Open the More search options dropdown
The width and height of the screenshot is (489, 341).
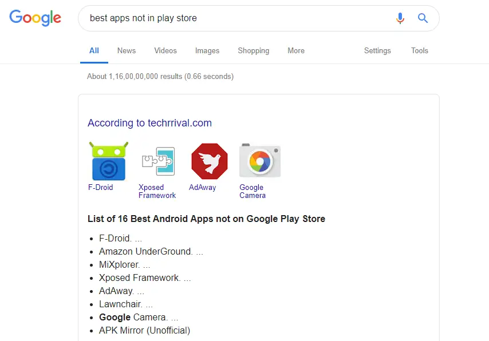(x=296, y=50)
